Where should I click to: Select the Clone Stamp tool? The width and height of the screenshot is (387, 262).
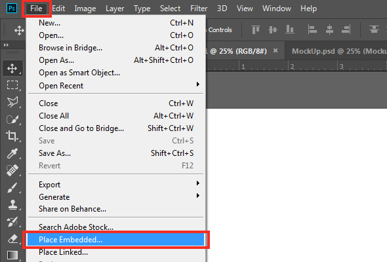point(12,204)
